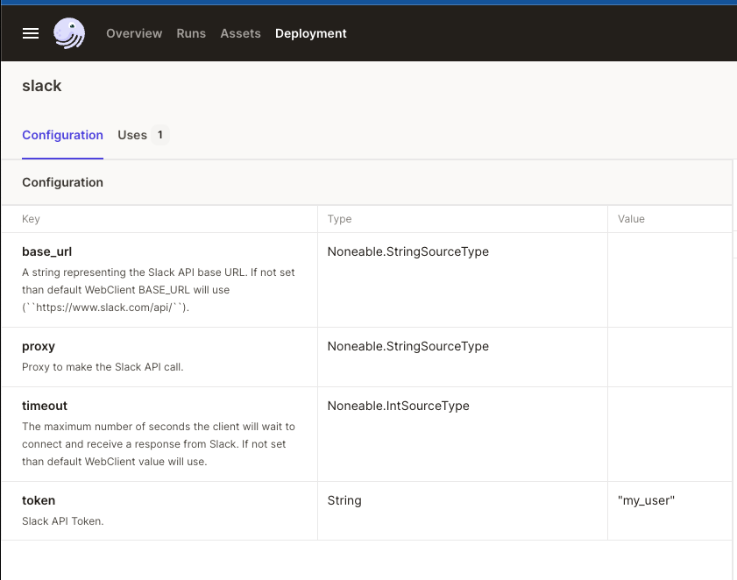Click the token configuration key

click(39, 500)
